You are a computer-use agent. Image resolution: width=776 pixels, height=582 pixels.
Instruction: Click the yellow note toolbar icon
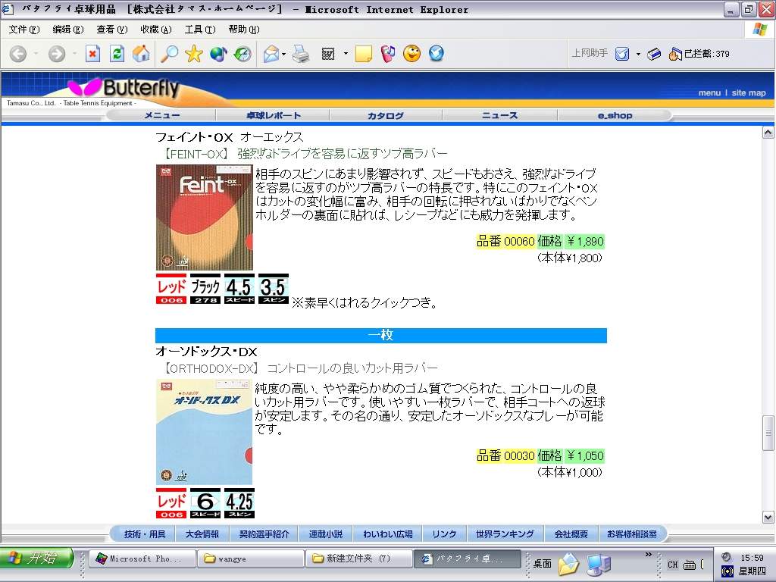coord(363,54)
